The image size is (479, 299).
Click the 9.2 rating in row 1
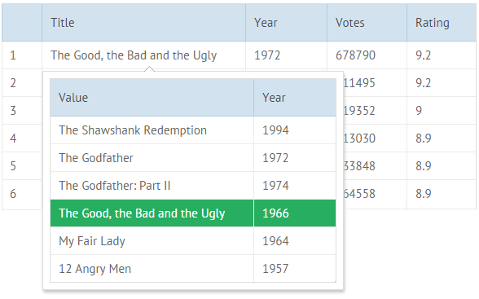tap(442, 55)
